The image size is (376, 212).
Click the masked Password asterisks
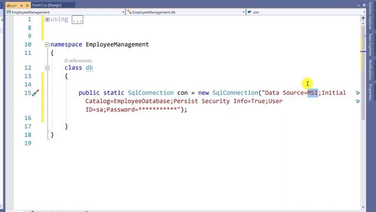158,110
